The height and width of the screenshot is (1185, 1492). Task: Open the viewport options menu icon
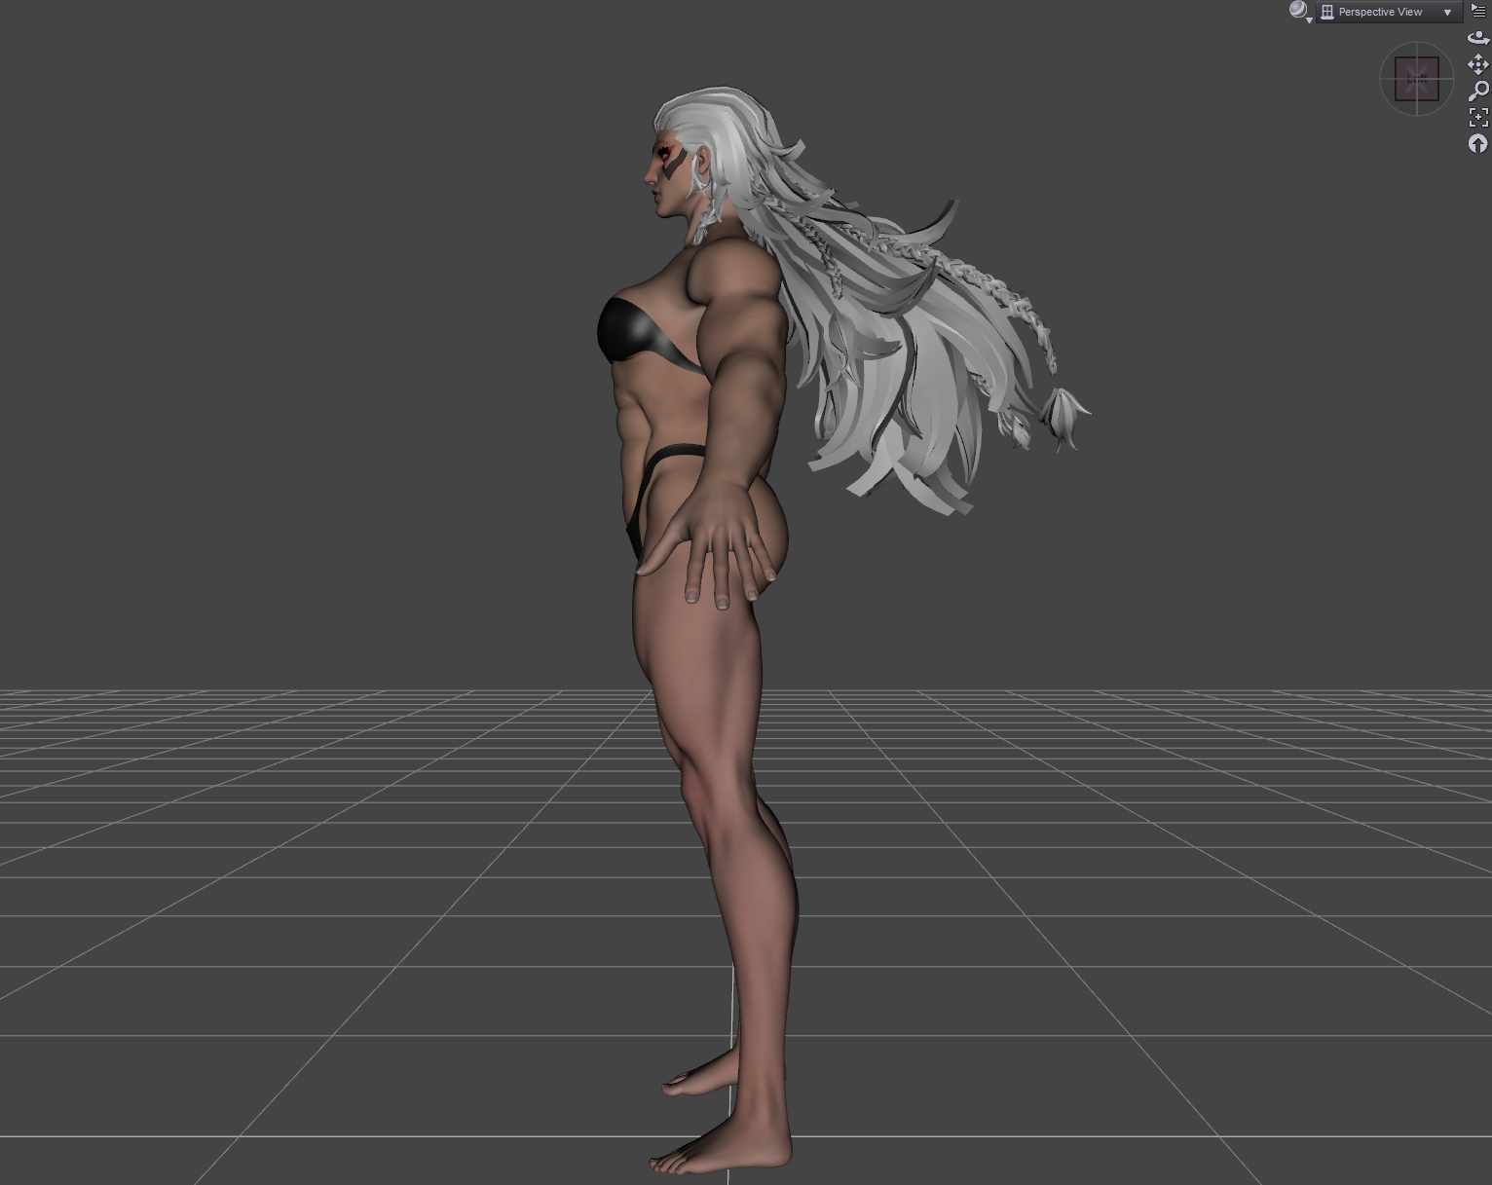pos(1478,11)
